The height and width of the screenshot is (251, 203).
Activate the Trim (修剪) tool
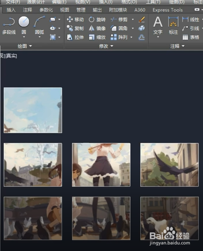[x=119, y=19]
